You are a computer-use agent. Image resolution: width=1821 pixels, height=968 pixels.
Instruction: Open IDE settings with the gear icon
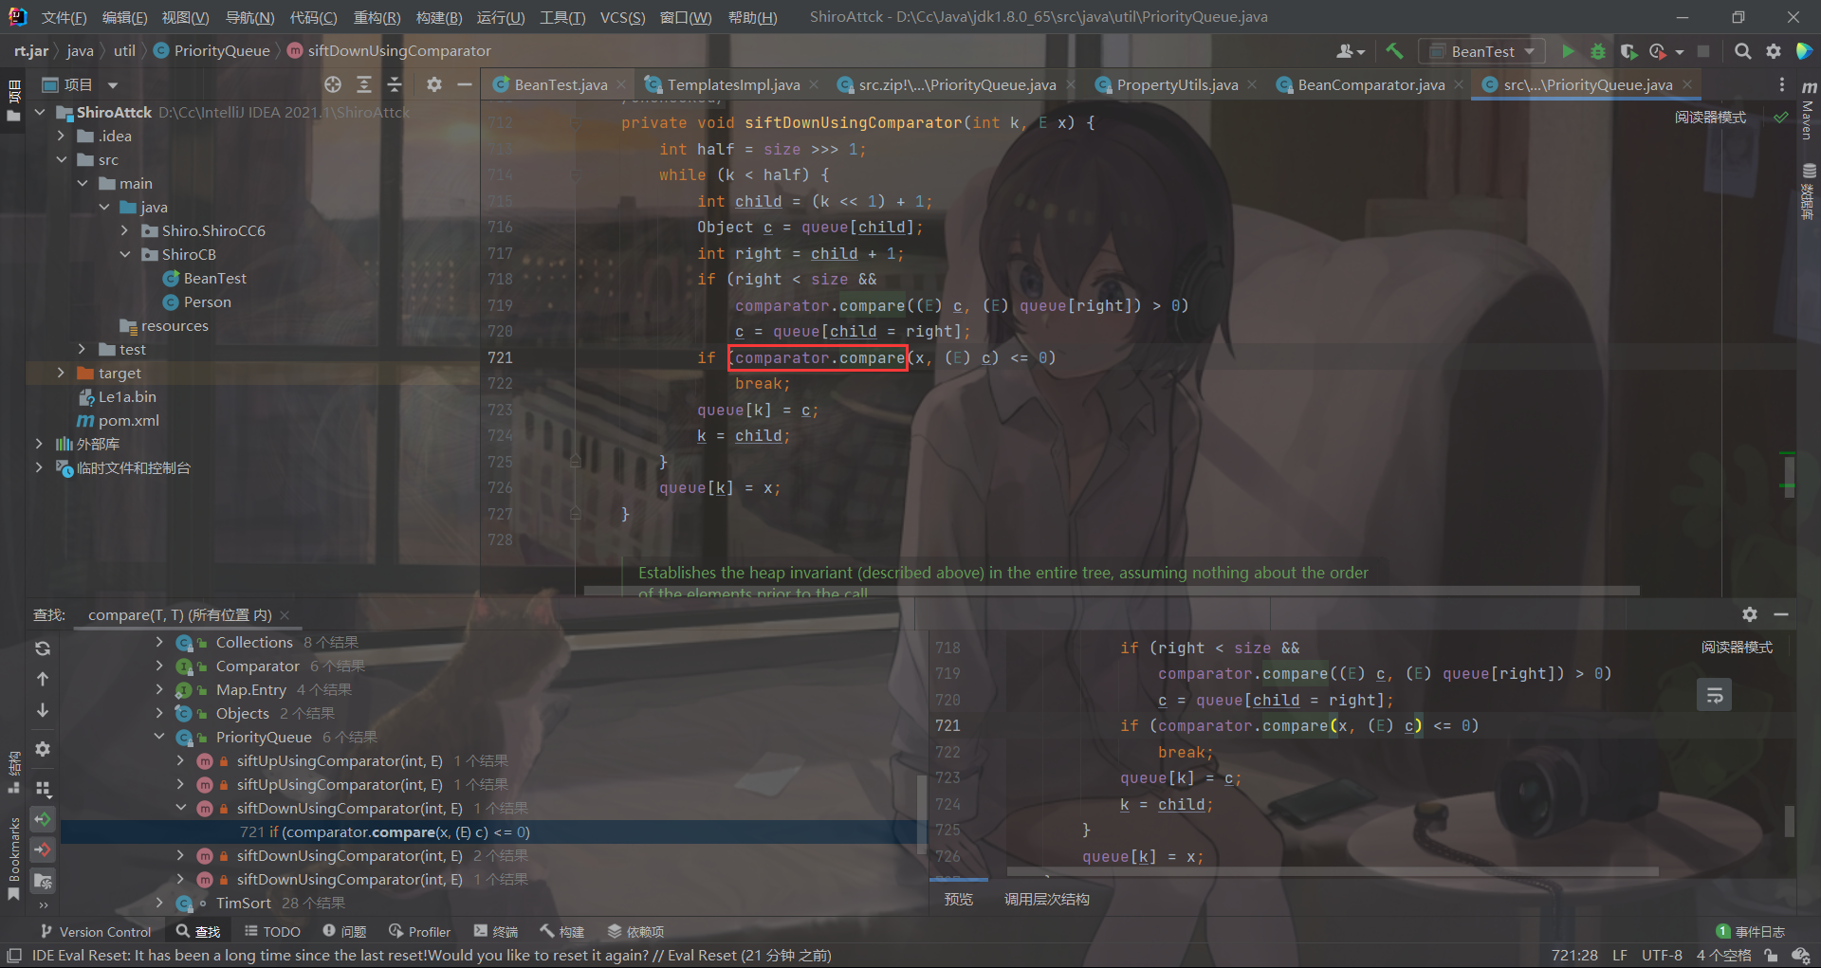click(x=1775, y=51)
